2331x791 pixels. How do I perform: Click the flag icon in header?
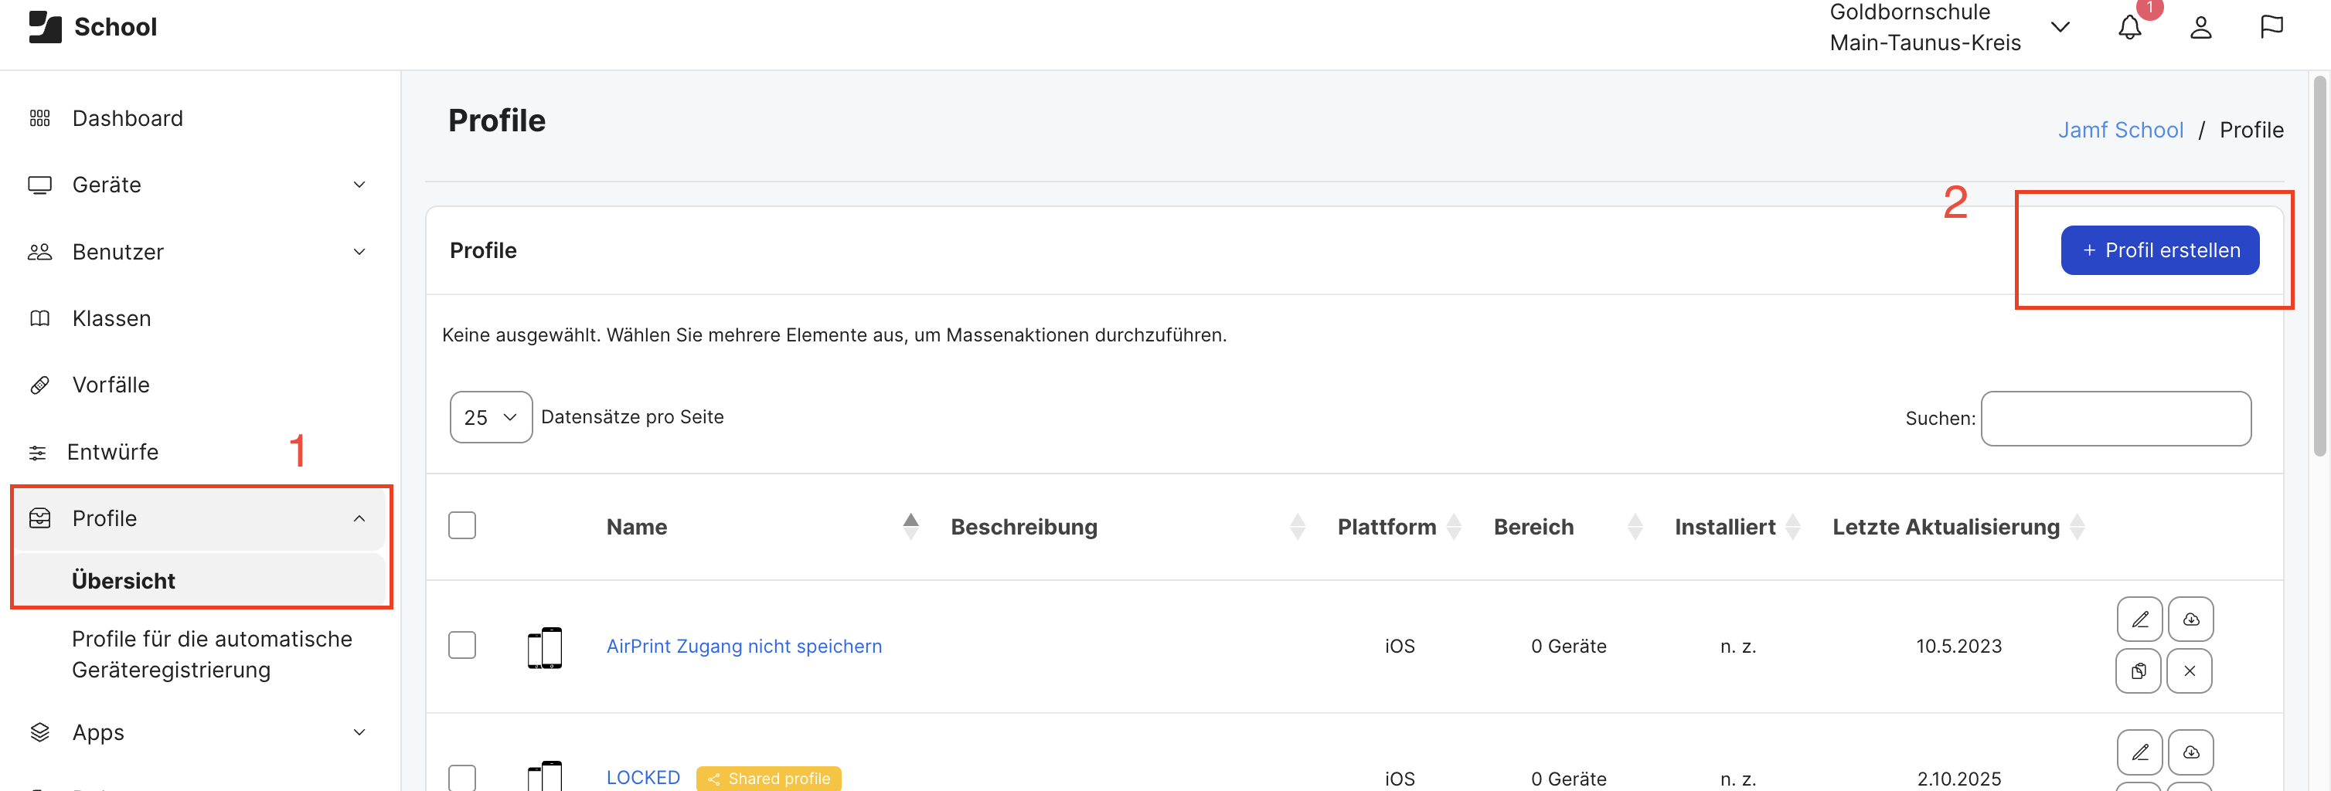(2271, 27)
